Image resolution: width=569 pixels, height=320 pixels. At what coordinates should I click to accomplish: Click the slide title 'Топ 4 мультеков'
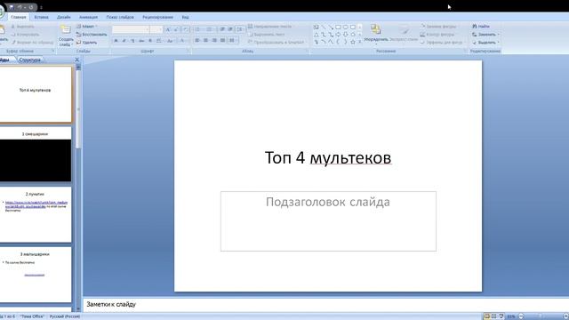[328, 158]
